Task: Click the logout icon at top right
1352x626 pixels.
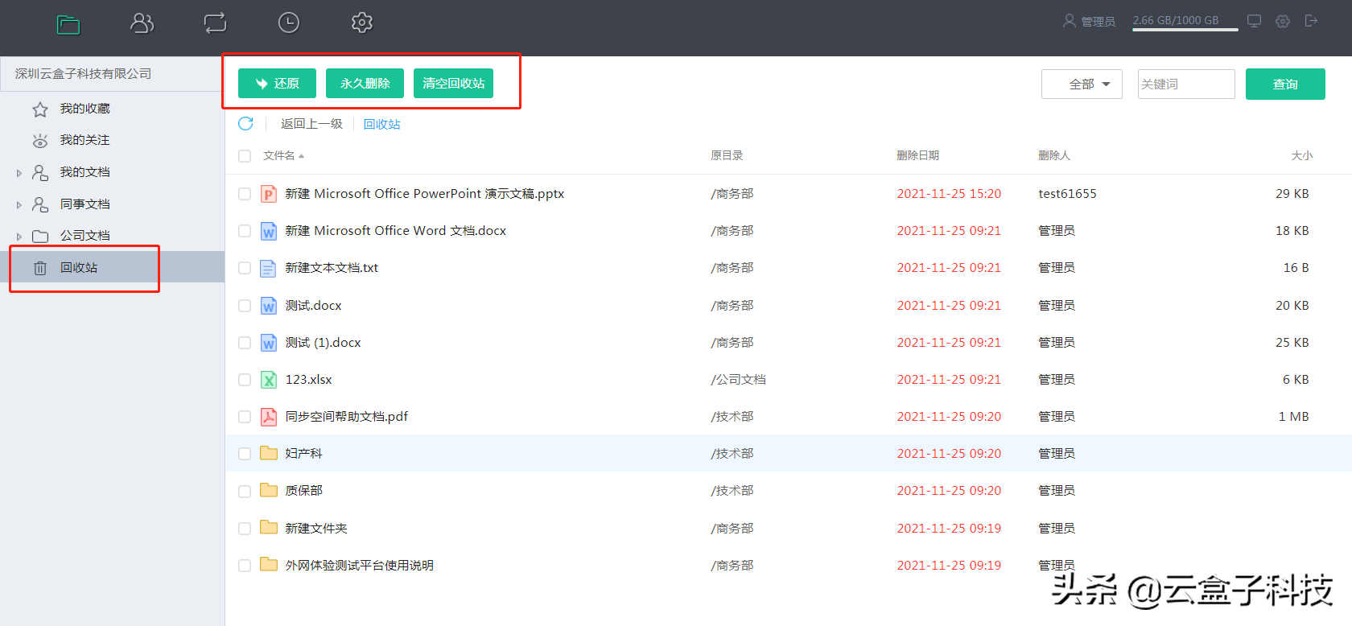Action: tap(1311, 21)
